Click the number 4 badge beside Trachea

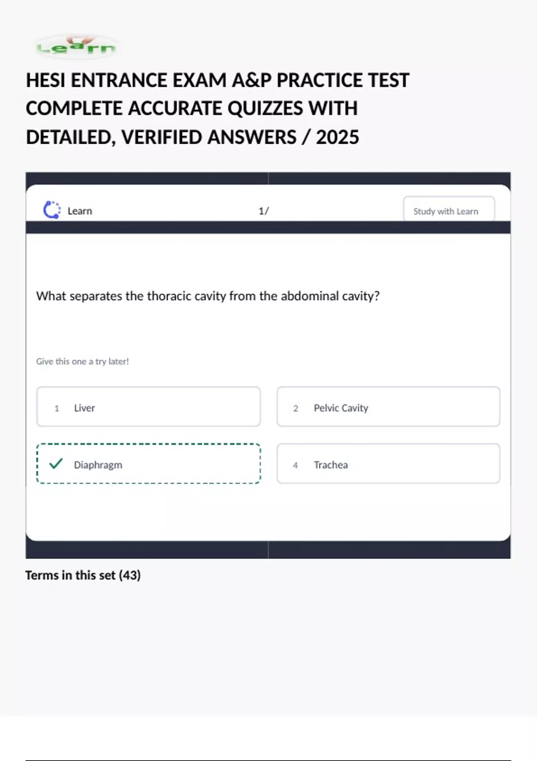coord(295,465)
